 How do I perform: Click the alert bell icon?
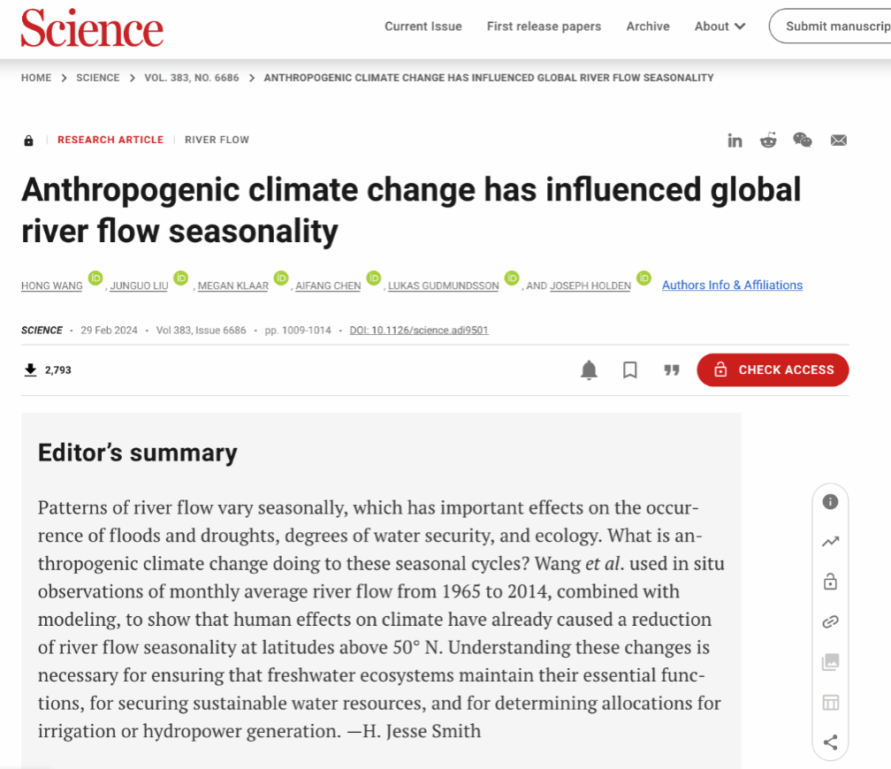click(589, 370)
